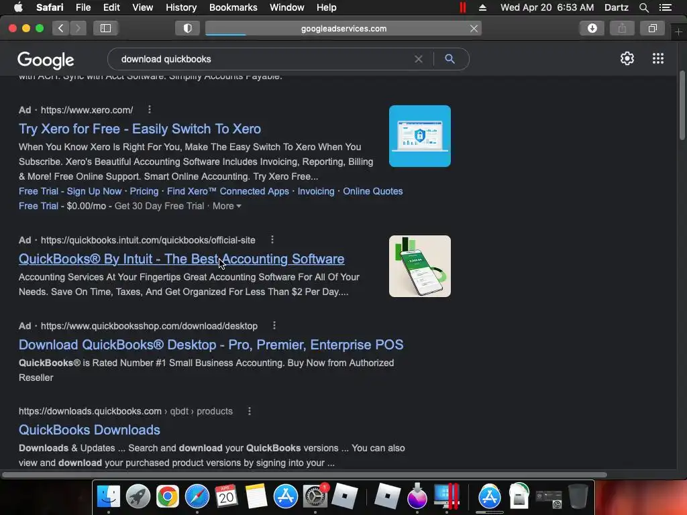
Task: Click the Invoicing sitelink
Action: point(316,191)
